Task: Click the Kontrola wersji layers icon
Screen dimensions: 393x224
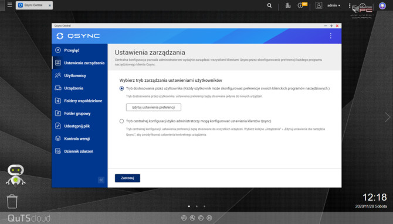Action: [58, 138]
